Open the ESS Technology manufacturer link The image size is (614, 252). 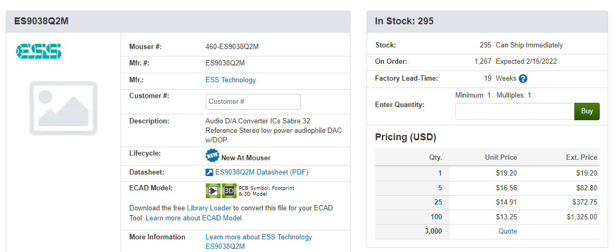pyautogui.click(x=231, y=80)
